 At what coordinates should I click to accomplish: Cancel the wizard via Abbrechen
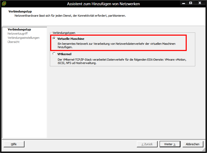point(193,144)
